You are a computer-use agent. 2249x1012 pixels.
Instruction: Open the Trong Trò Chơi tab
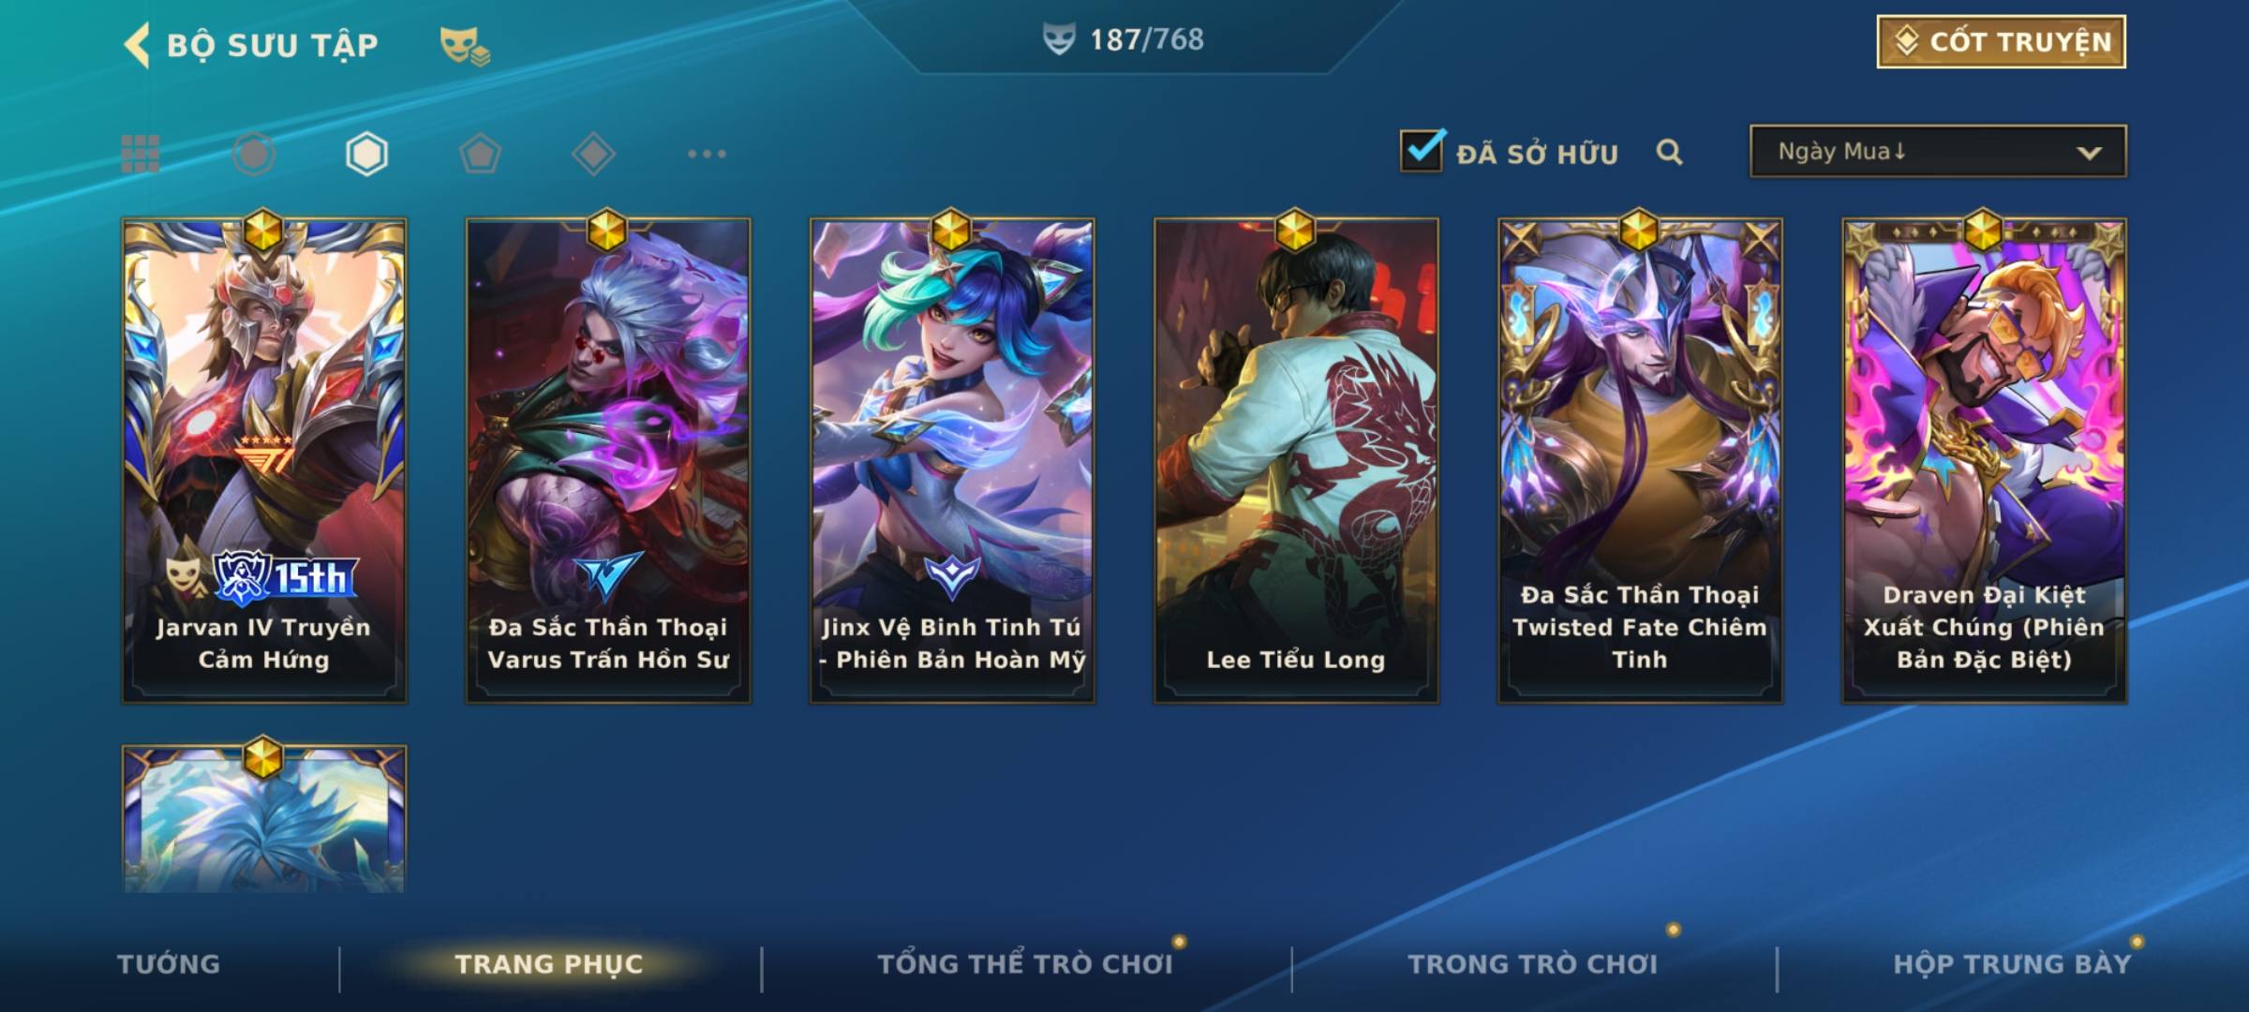tap(1533, 963)
